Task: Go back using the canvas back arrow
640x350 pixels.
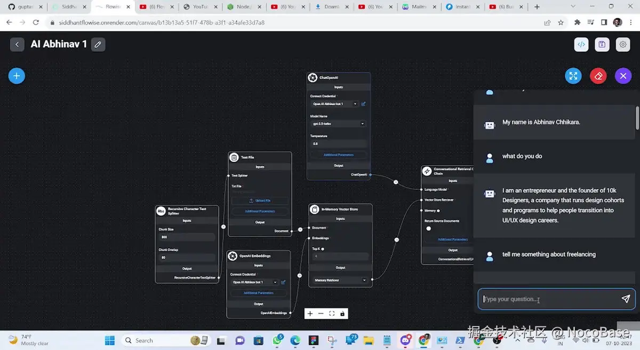Action: click(17, 44)
